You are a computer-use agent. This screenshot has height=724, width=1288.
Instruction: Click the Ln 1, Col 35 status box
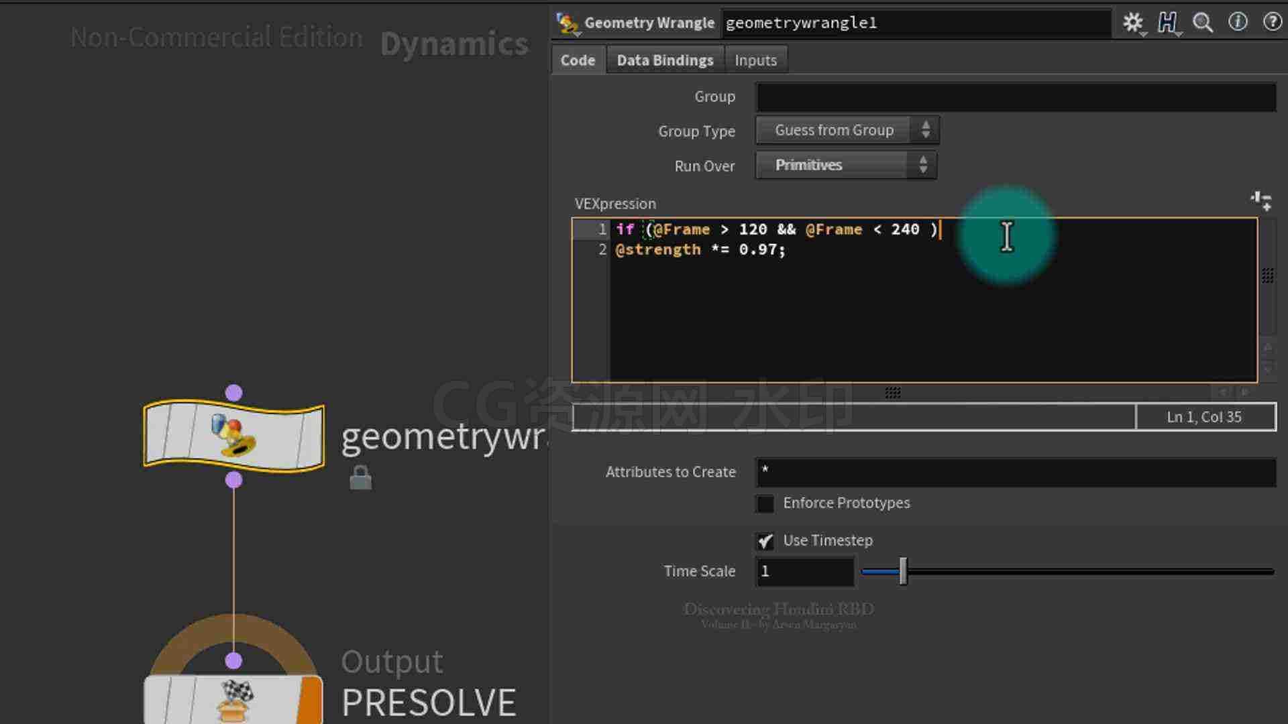[1205, 417]
